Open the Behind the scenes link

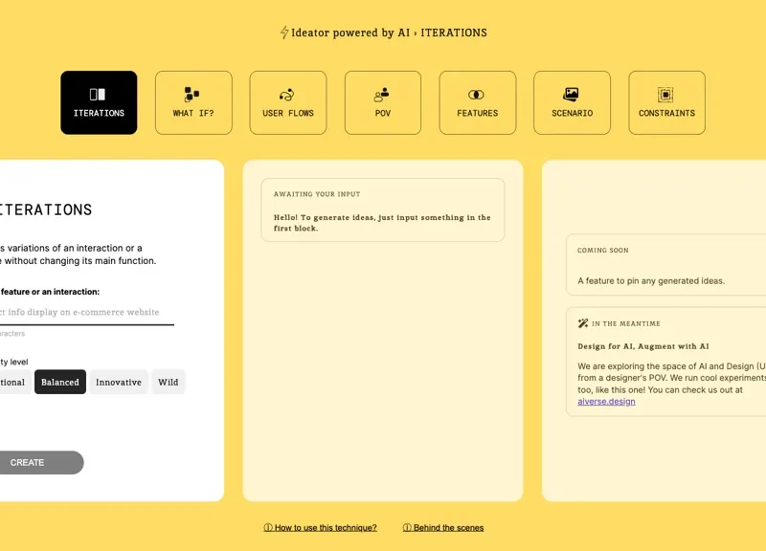[x=443, y=527]
